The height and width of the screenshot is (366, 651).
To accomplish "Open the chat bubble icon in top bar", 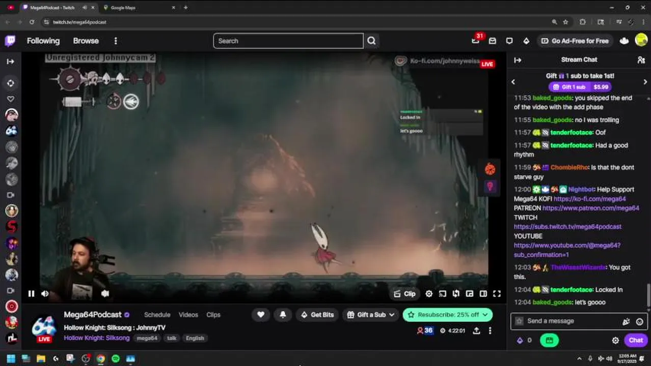I will click(x=509, y=41).
